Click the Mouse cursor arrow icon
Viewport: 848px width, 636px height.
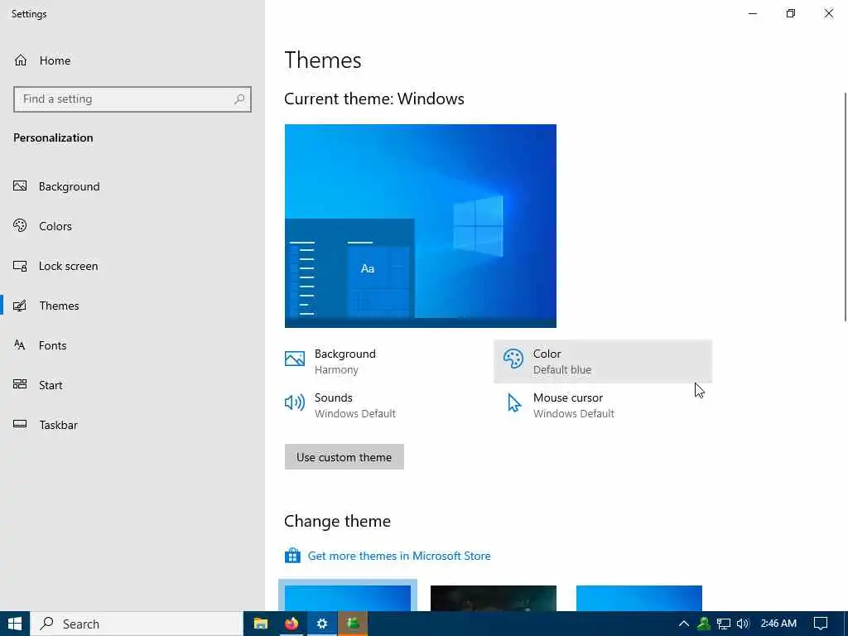[513, 403]
